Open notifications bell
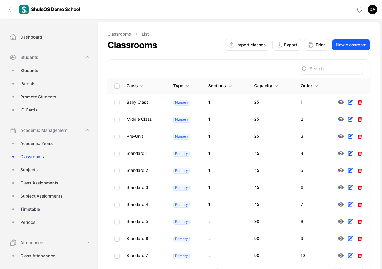Image resolution: width=382 pixels, height=269 pixels. point(359,10)
